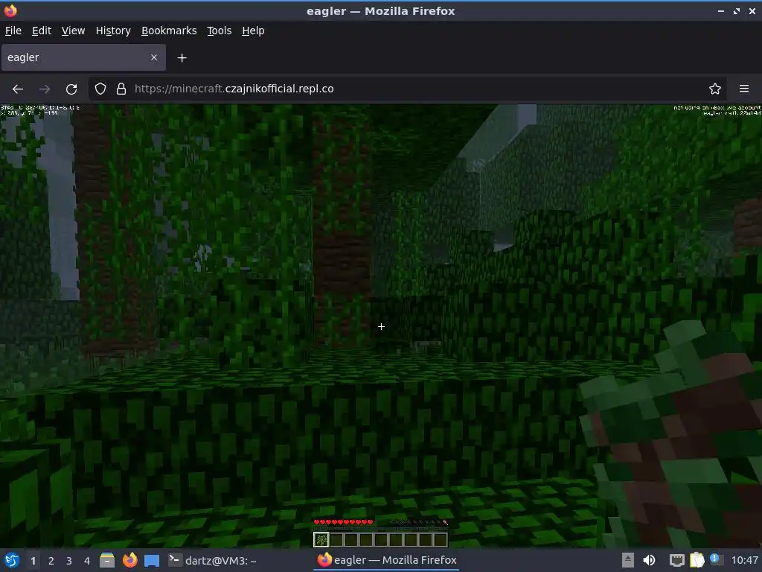Switch to workspace 2

click(51, 561)
